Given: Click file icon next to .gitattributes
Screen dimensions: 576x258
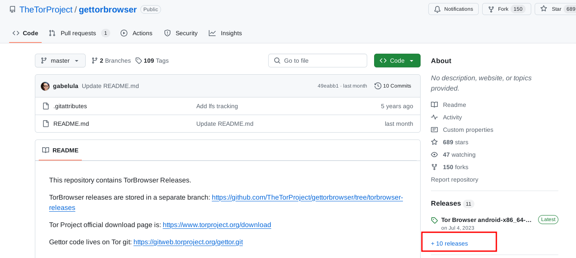Looking at the screenshot, I should click(x=46, y=106).
